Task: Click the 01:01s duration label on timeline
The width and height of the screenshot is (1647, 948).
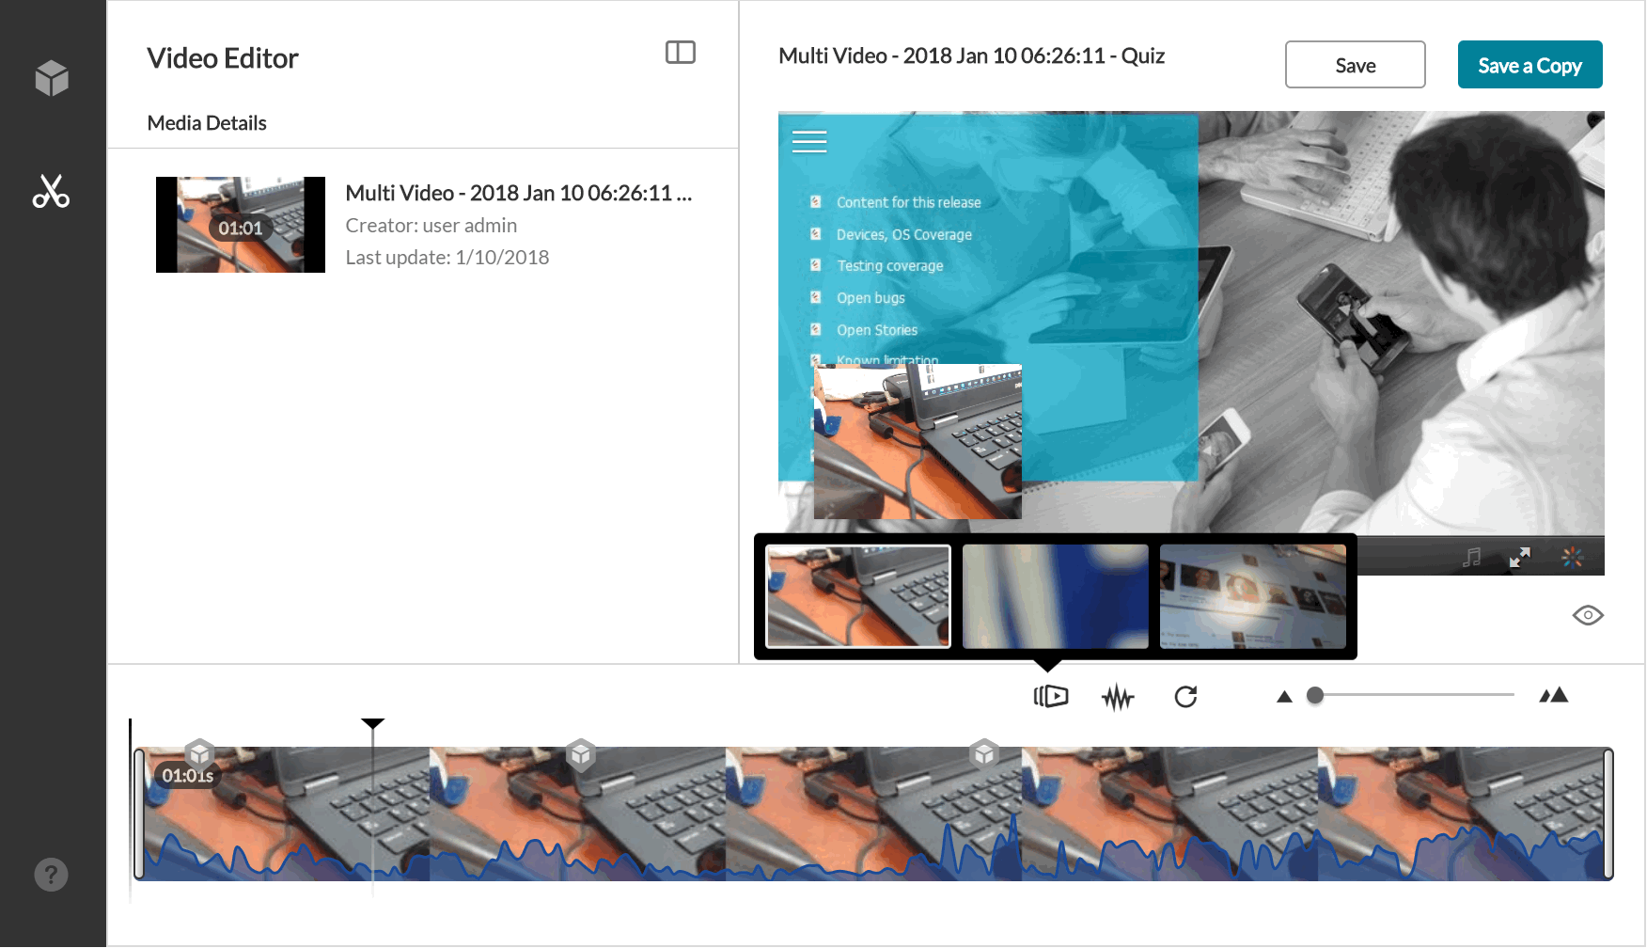Action: 187,776
